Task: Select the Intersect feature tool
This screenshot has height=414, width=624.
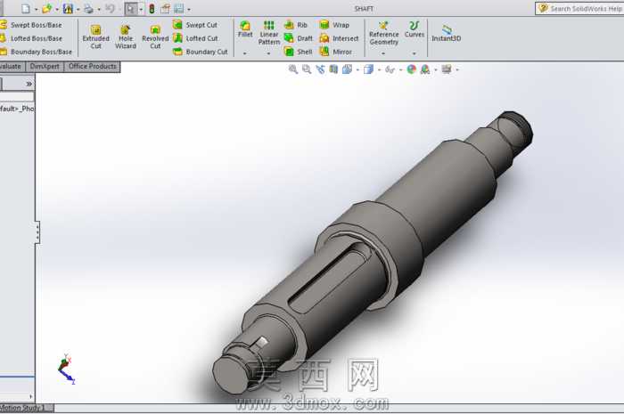Action: pyautogui.click(x=339, y=38)
